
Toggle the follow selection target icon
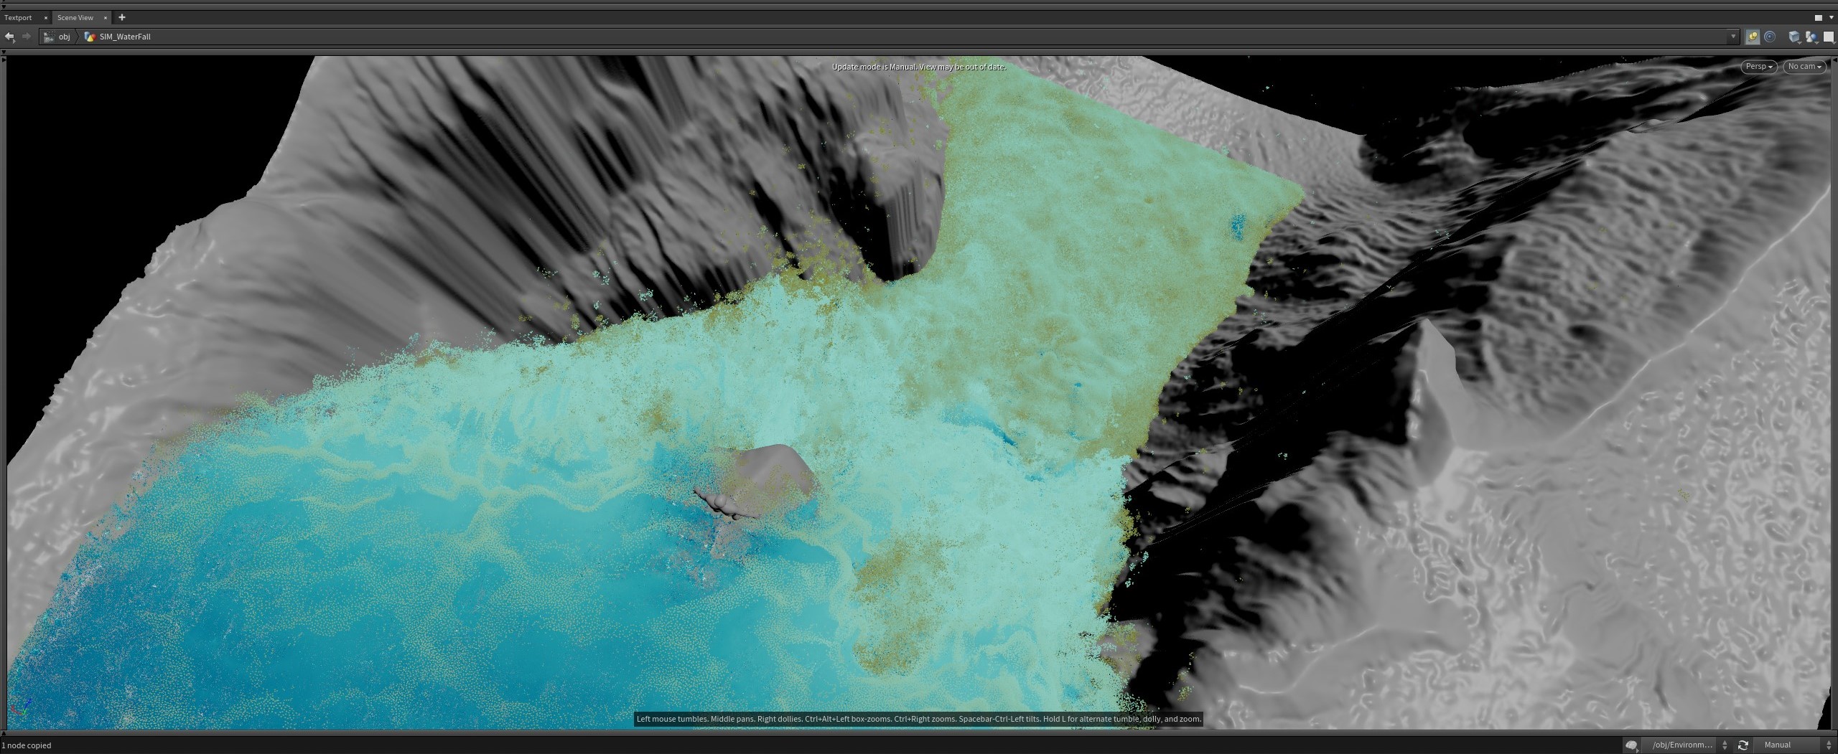click(1770, 37)
